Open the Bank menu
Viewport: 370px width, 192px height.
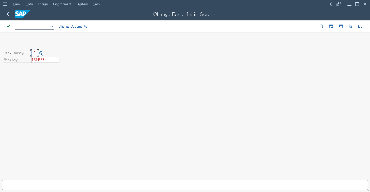point(17,4)
